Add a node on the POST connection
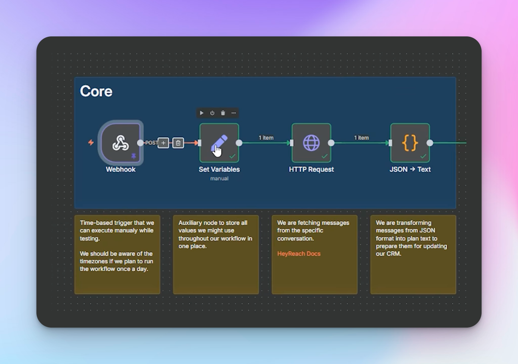This screenshot has width=518, height=364. (163, 143)
